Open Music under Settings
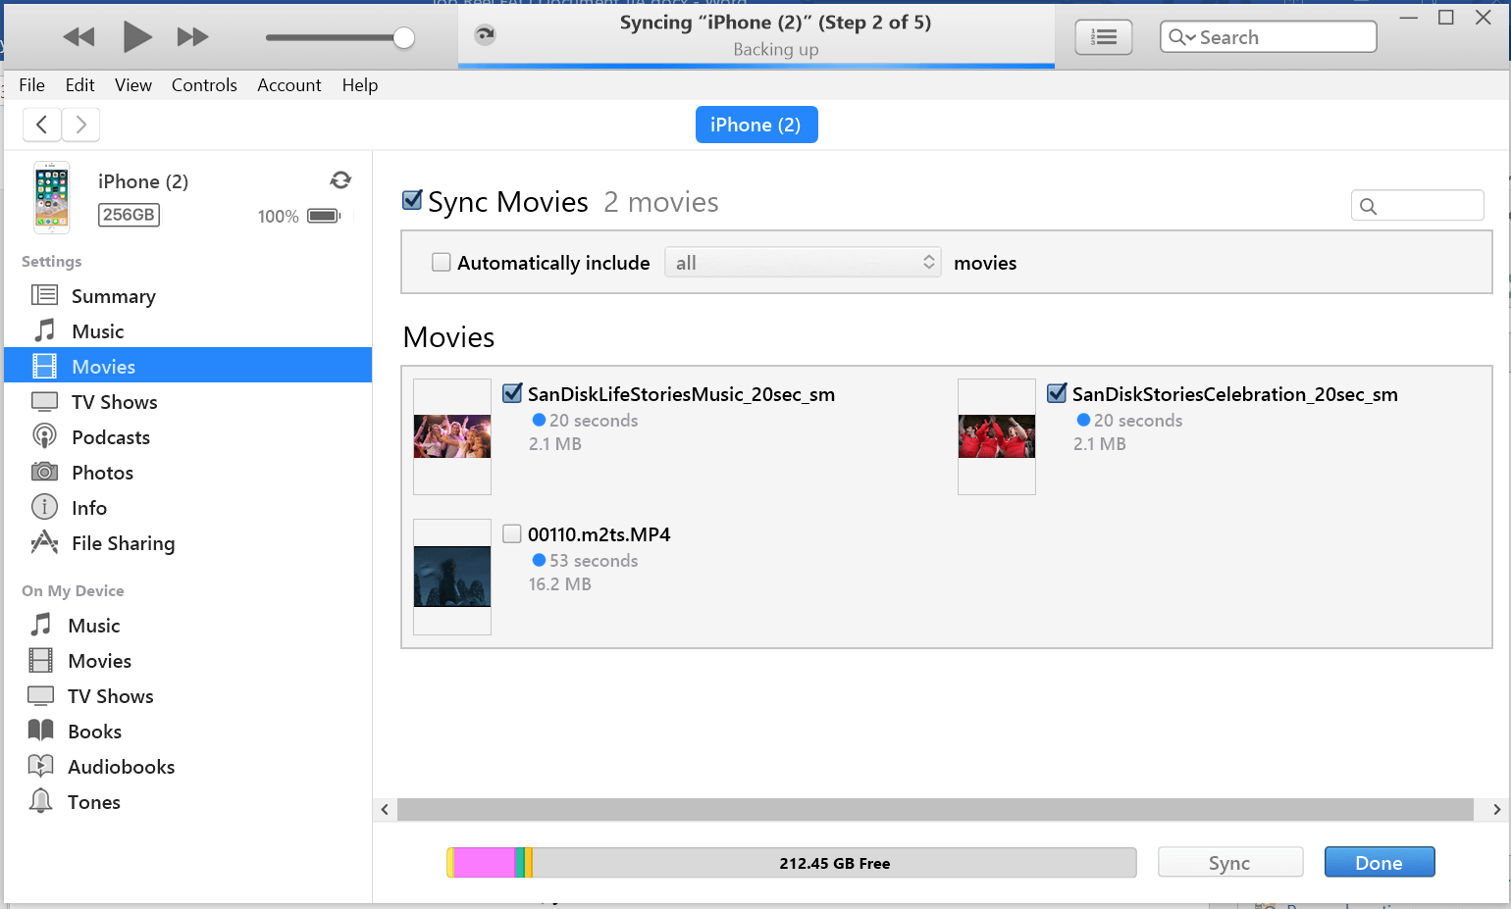 188,331
